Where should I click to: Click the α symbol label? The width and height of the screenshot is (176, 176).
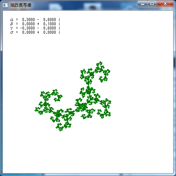12,20
